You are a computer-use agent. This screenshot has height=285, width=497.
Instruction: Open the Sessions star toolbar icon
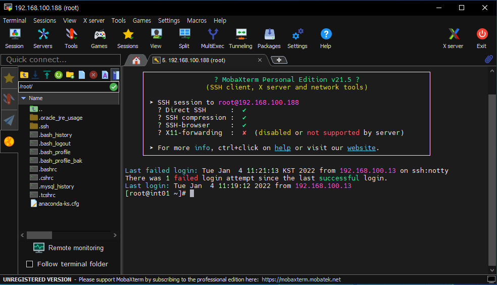pyautogui.click(x=128, y=39)
